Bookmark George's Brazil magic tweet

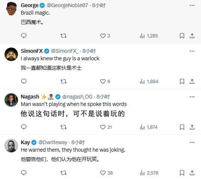click(x=182, y=36)
